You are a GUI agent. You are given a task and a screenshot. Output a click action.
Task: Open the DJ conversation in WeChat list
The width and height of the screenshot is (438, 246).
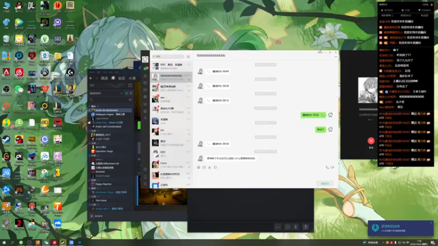pyautogui.click(x=171, y=132)
